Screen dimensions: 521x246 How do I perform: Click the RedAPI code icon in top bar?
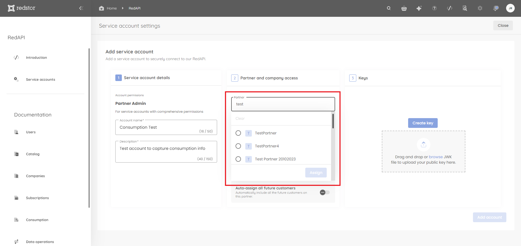[x=450, y=8]
